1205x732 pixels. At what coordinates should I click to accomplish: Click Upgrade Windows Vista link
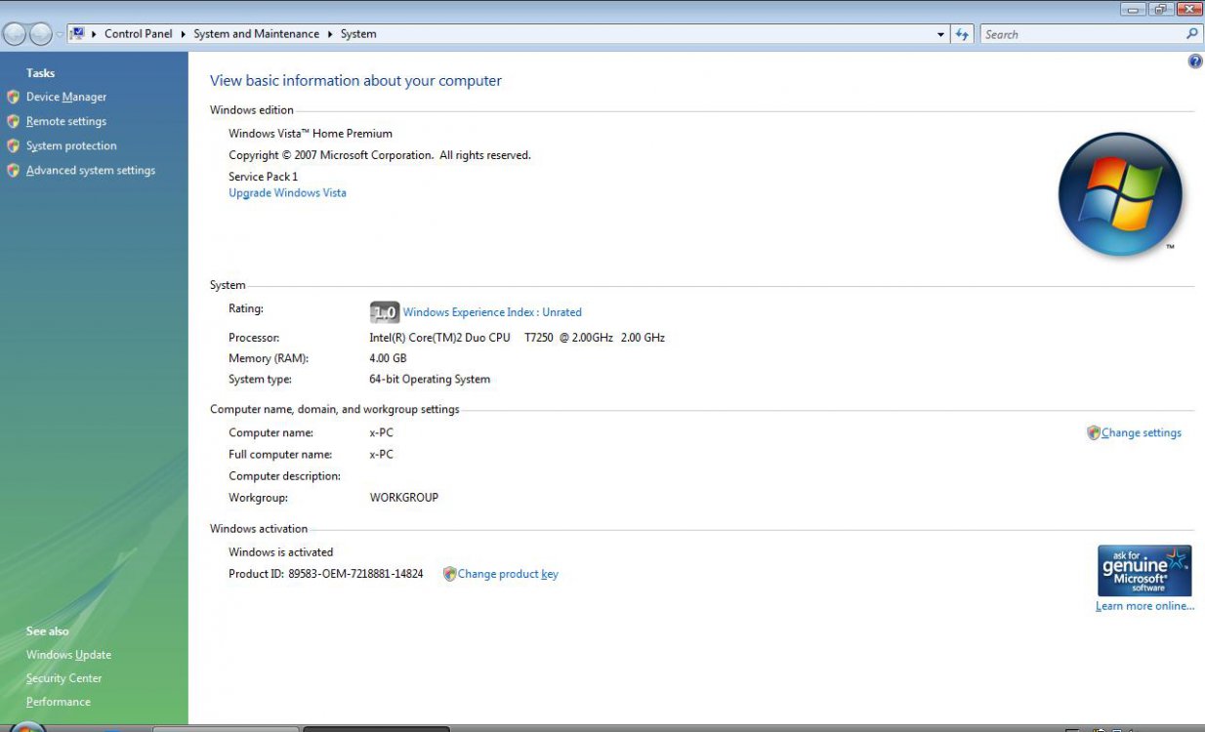pyautogui.click(x=287, y=193)
